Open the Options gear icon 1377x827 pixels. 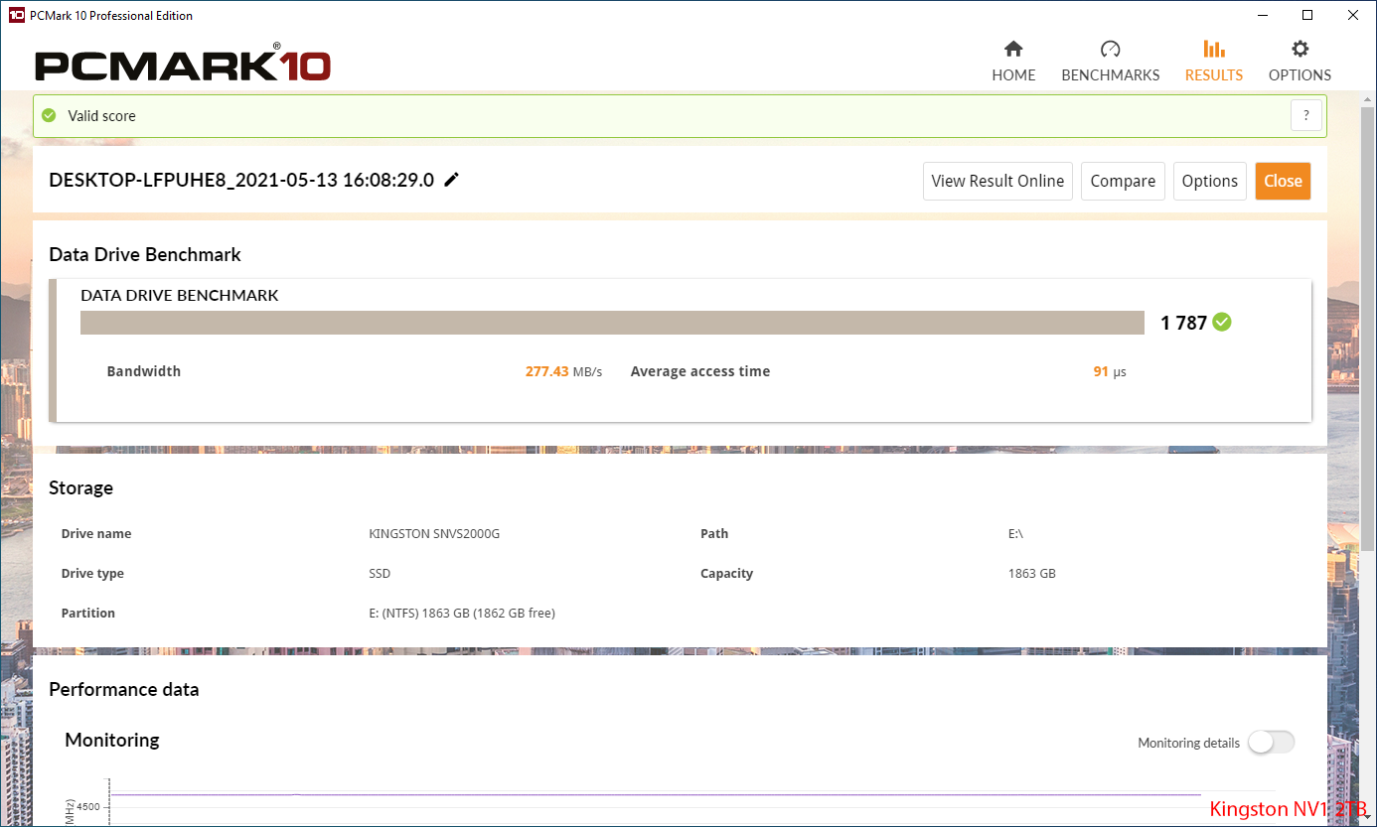pos(1300,49)
